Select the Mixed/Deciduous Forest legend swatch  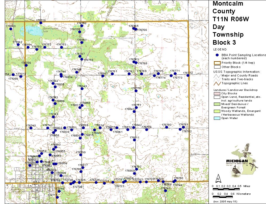[217, 104]
